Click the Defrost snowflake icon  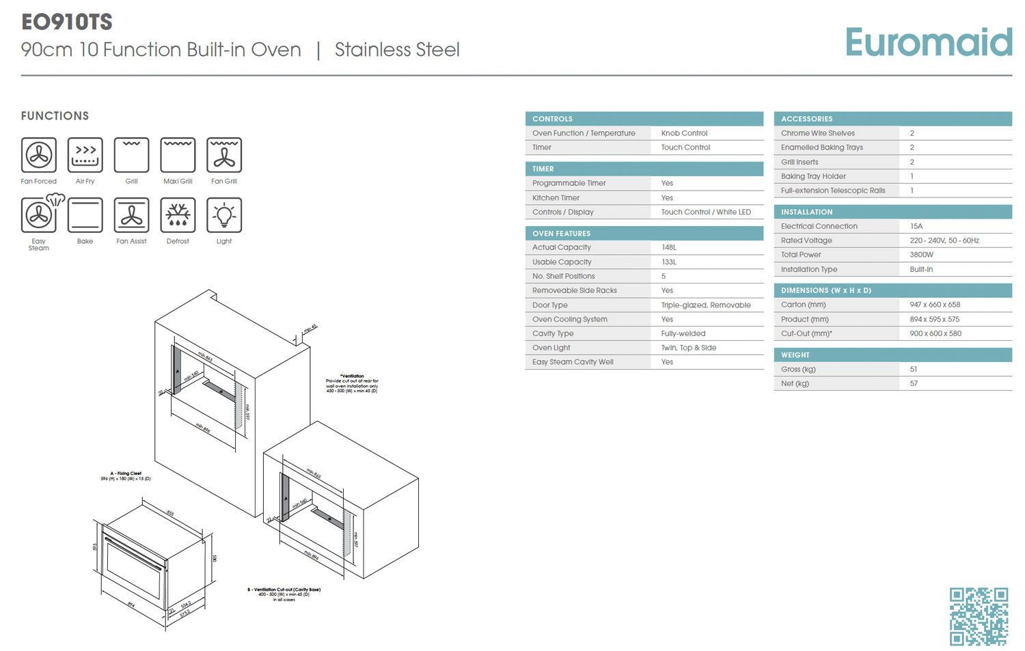pos(178,215)
